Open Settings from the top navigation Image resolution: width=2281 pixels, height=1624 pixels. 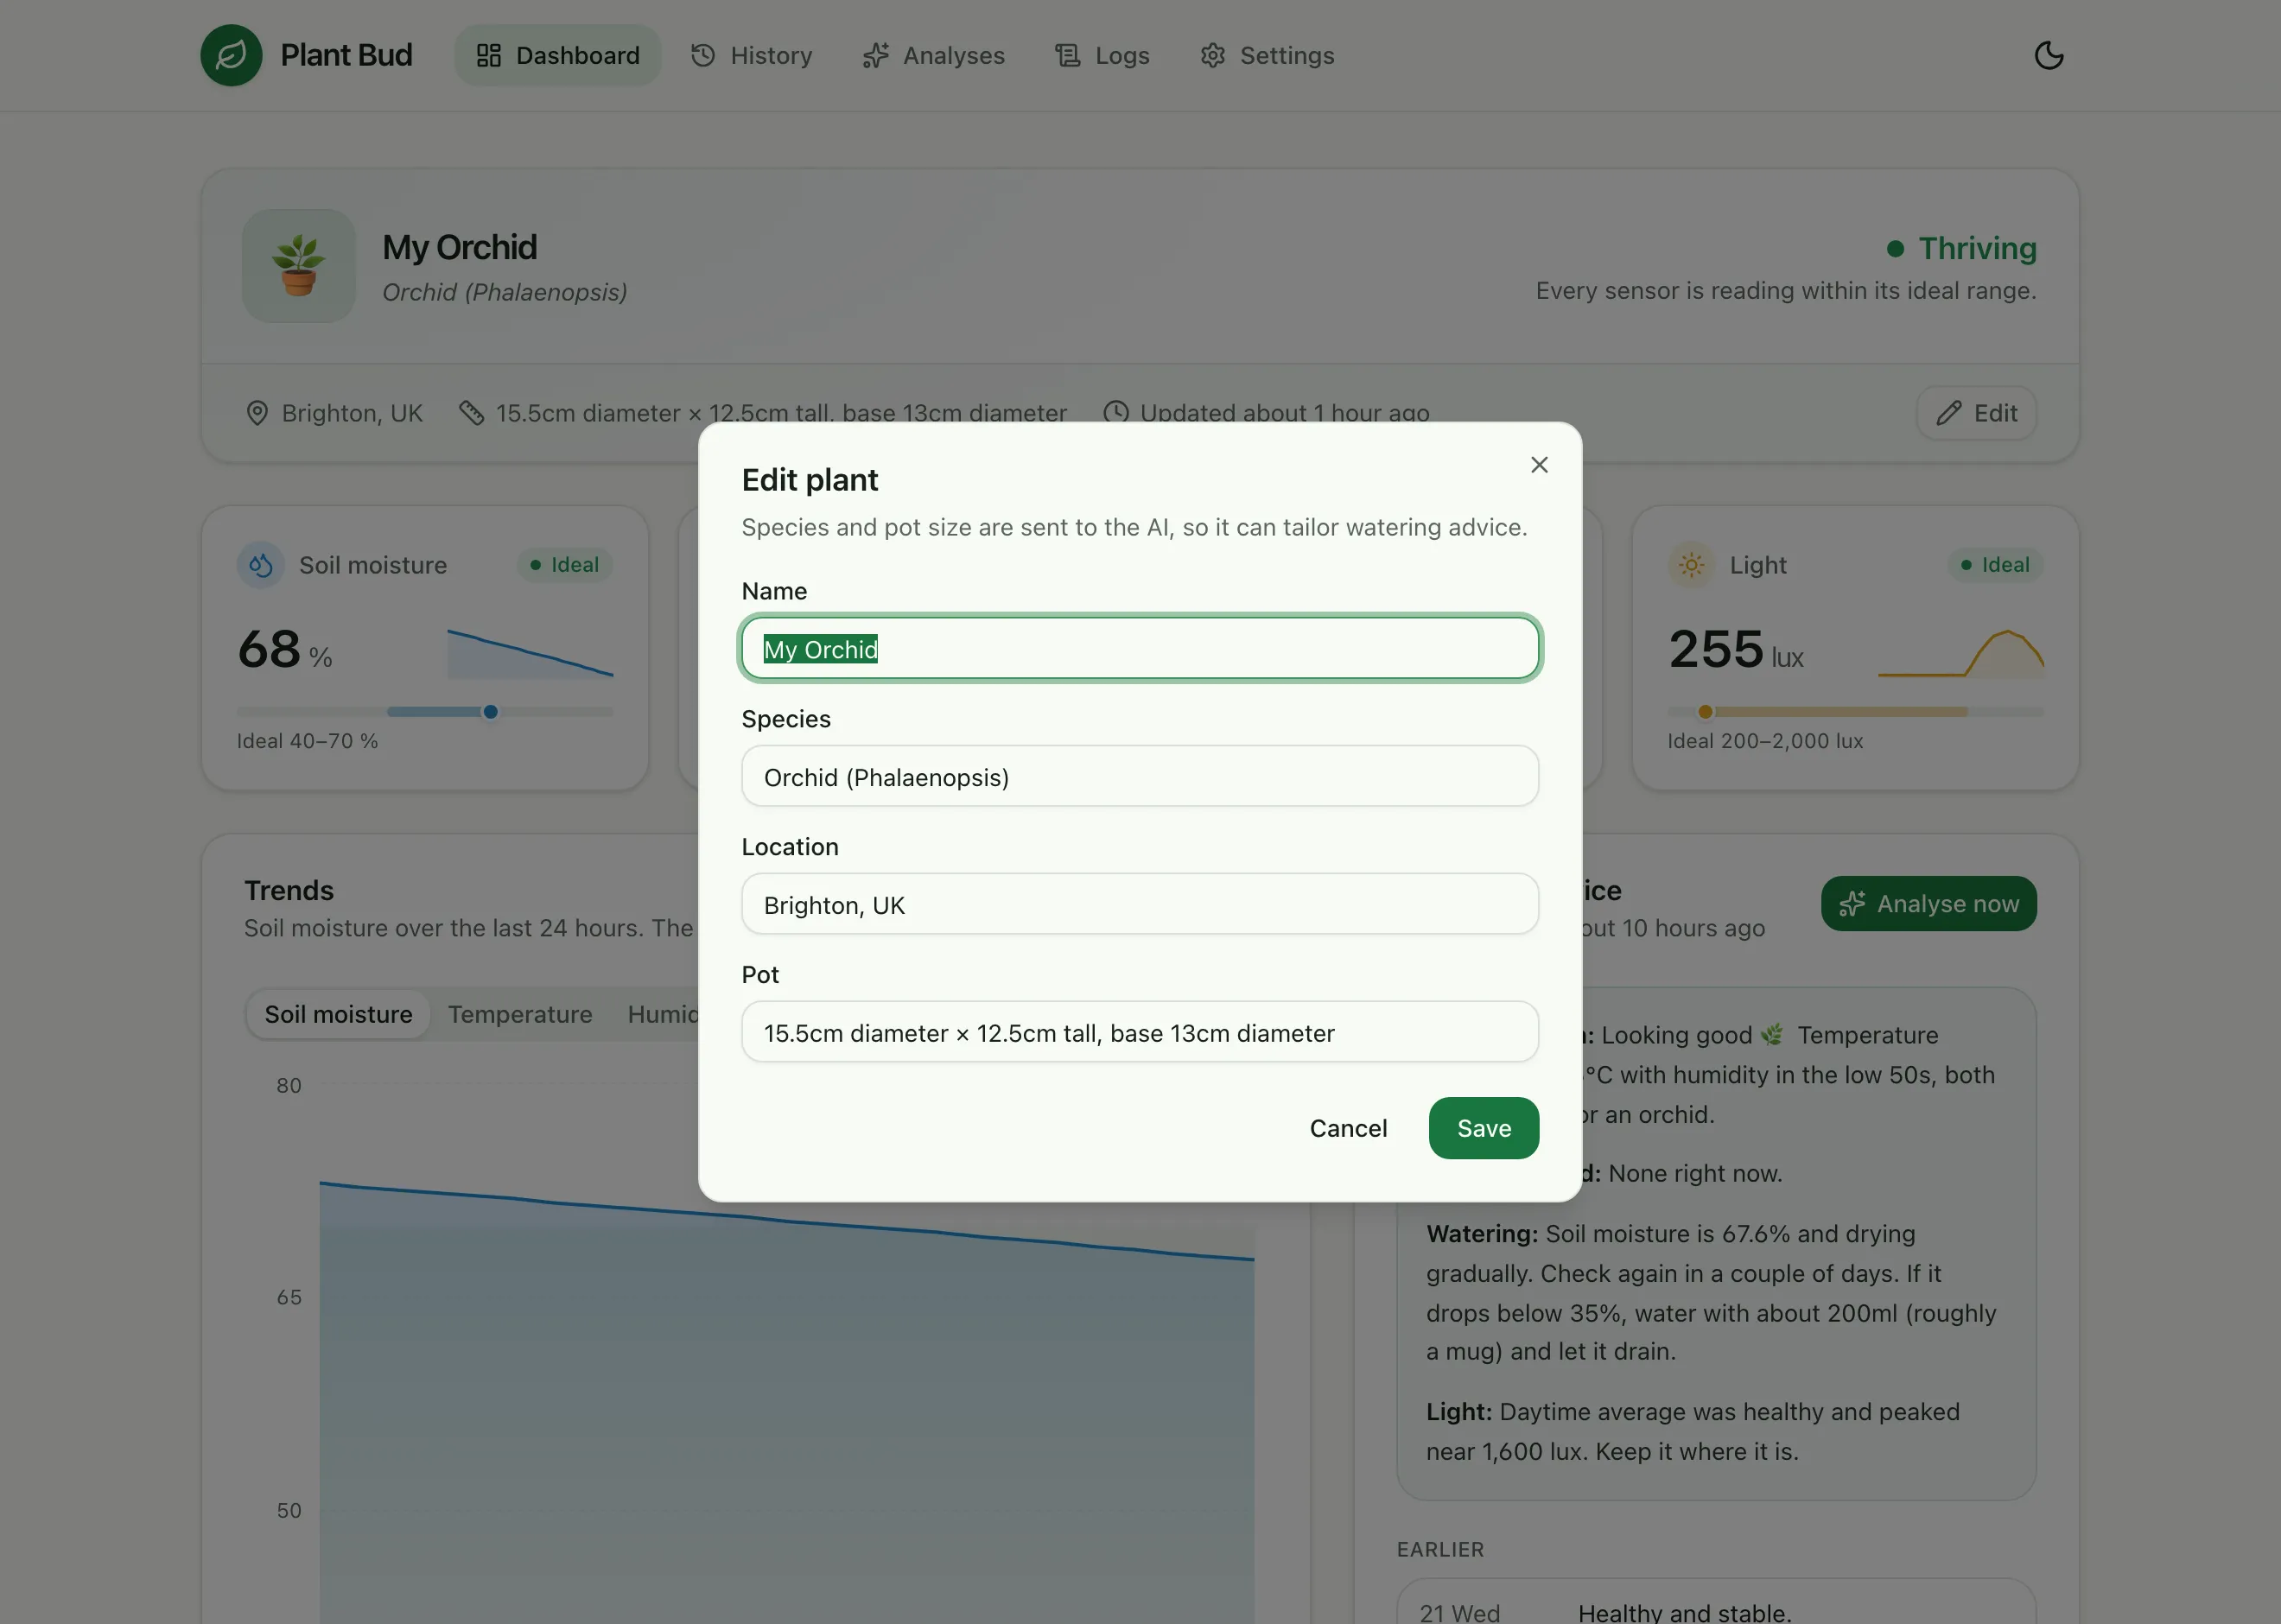1267,55
